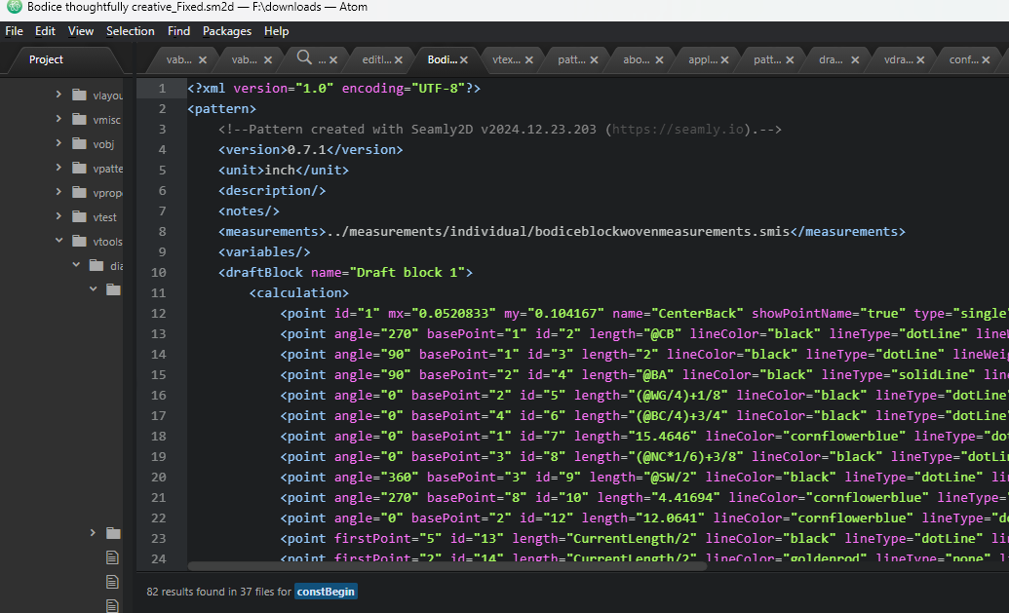This screenshot has height=613, width=1009.
Task: Close the abo... tab
Action: point(659,59)
